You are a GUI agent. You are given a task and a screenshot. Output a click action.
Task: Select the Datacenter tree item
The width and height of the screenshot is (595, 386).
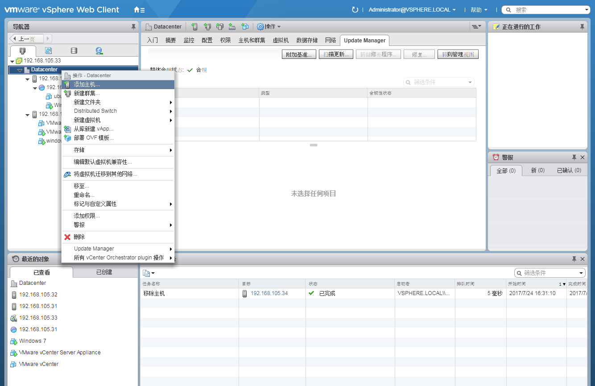point(44,70)
